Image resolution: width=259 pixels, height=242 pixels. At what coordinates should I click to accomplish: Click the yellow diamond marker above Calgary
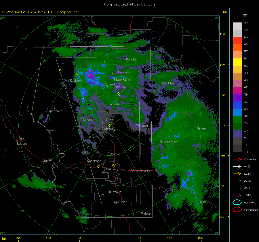[114, 166]
